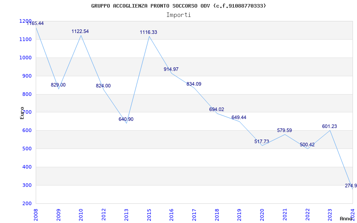Click the 2009 x-axis year label
Viewport: 357px width, 223px height.
(x=58, y=215)
